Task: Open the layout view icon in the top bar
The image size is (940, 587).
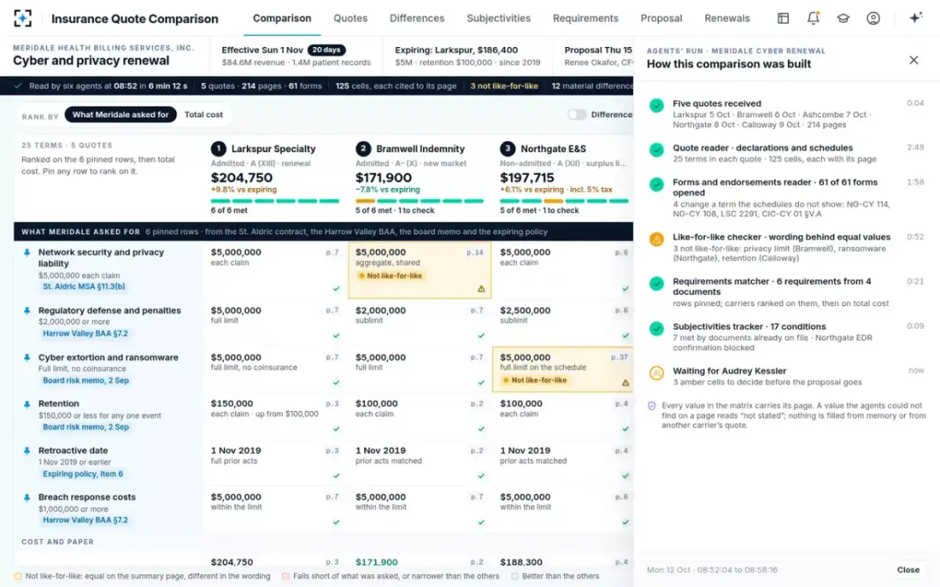Action: coord(783,18)
